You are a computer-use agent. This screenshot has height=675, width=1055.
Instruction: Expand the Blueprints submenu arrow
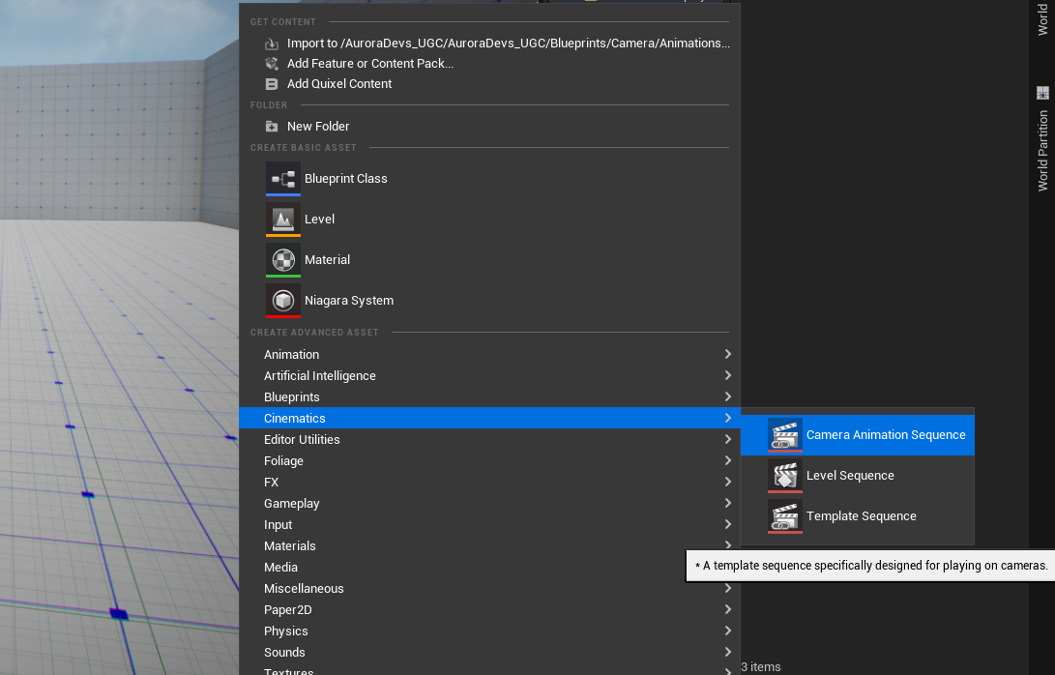click(727, 397)
